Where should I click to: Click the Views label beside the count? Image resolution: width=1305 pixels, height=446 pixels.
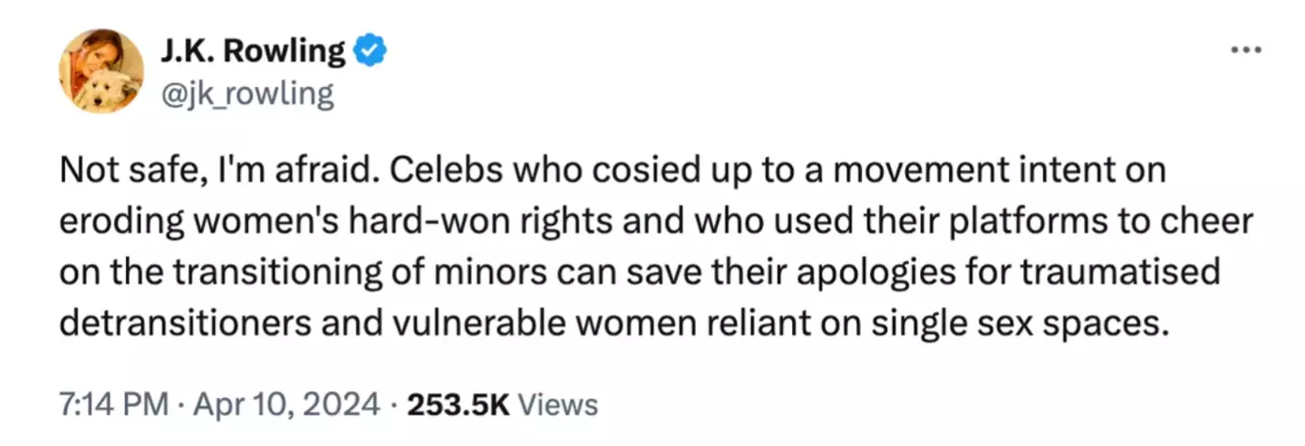tap(562, 403)
